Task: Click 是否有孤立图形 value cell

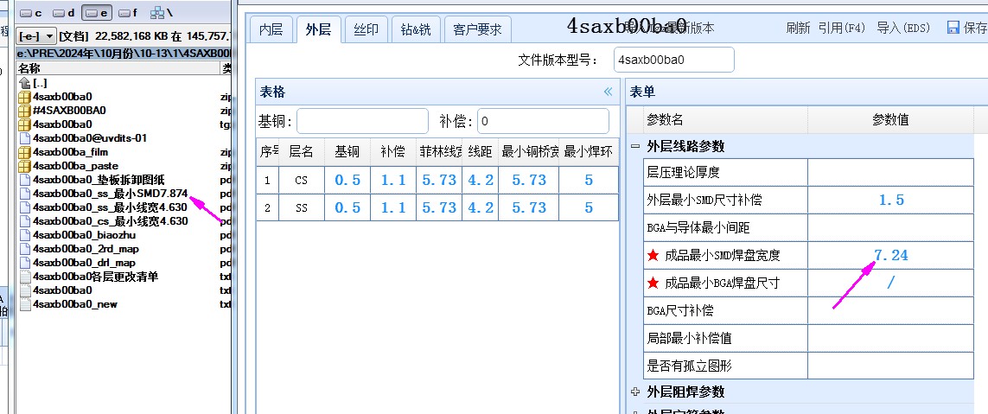Action: tap(891, 366)
